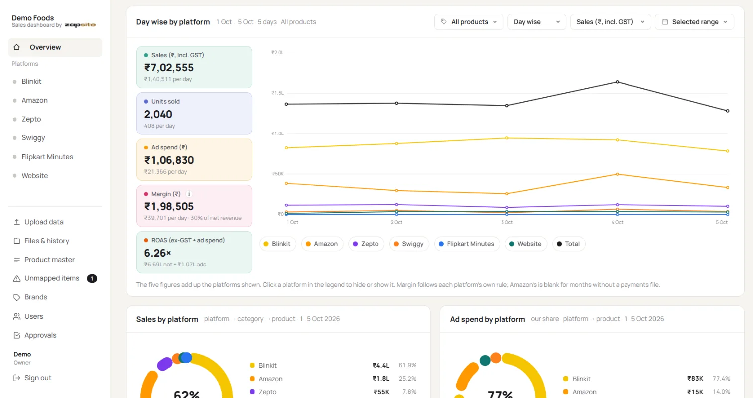Click the Unmapped items warning icon

click(17, 278)
